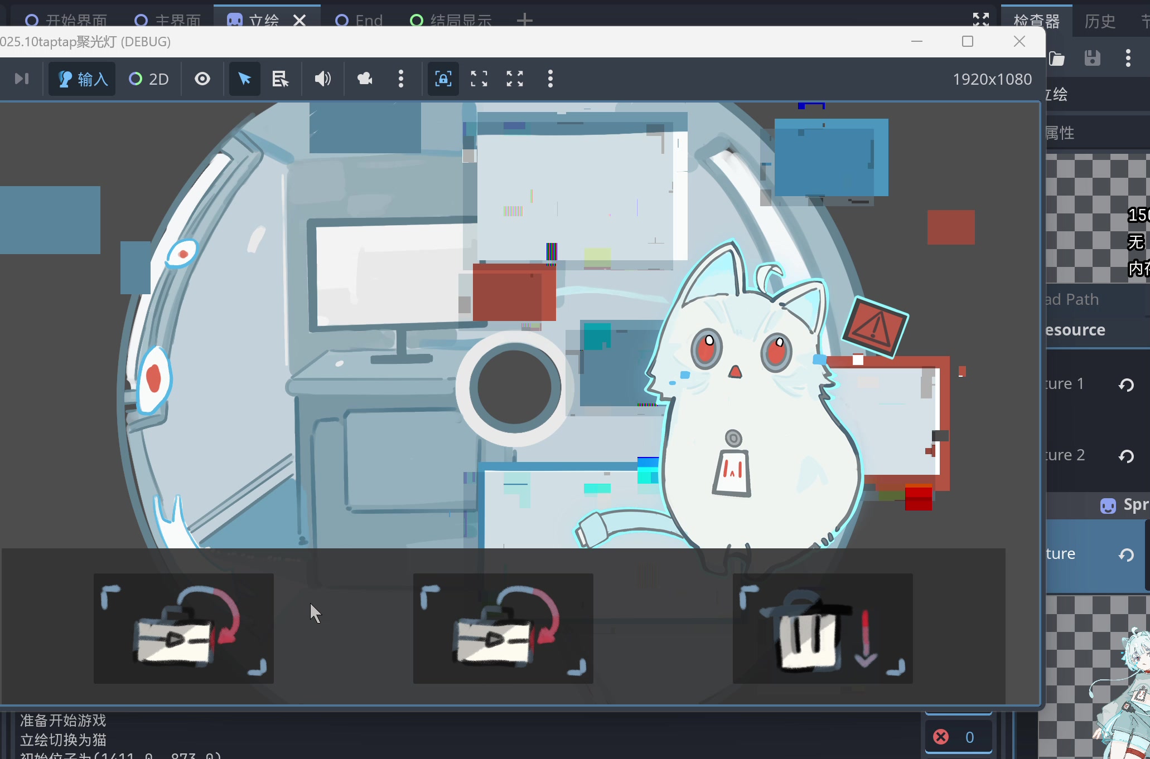Select the arrow select tool
The image size is (1150, 759).
244,79
